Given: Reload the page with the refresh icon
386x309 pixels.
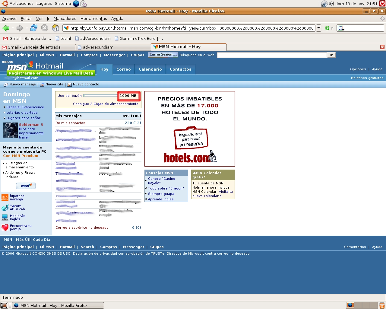Looking at the screenshot, I should tap(34, 28).
